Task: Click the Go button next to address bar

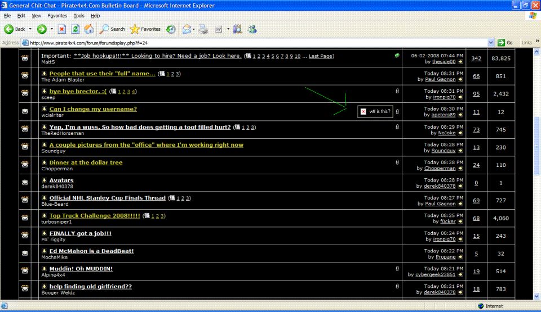Action: 505,43
